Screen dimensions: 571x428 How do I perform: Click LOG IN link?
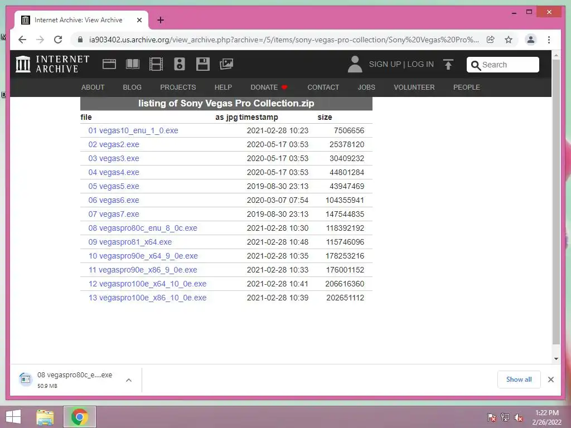click(420, 65)
